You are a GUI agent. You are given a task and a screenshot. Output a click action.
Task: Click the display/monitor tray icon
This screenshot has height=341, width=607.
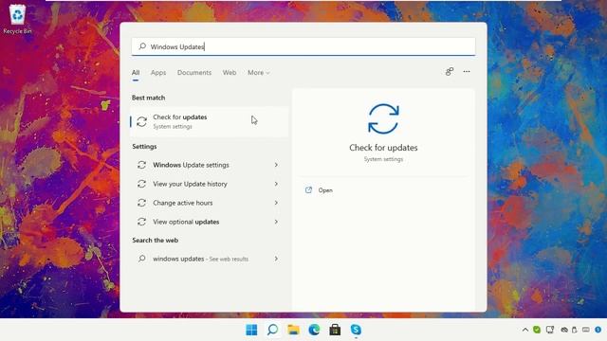(x=550, y=330)
